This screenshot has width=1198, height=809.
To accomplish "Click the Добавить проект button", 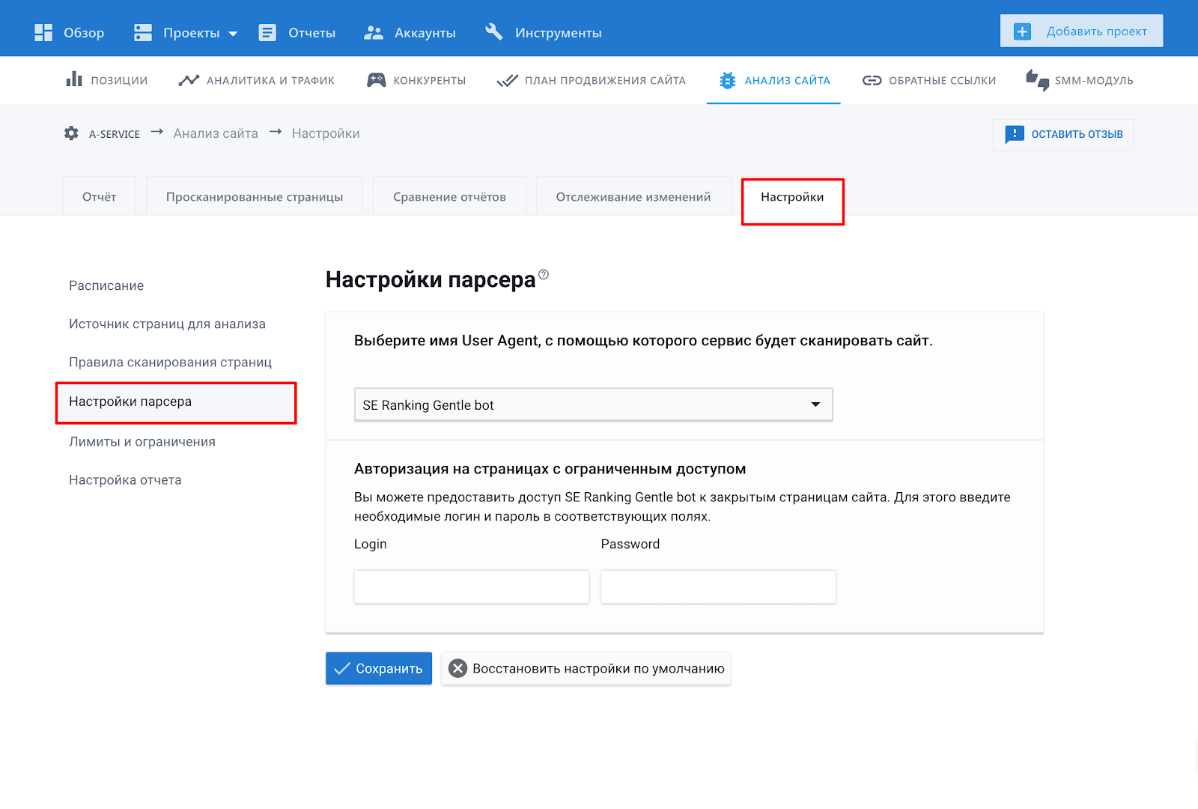I will pyautogui.click(x=1081, y=31).
